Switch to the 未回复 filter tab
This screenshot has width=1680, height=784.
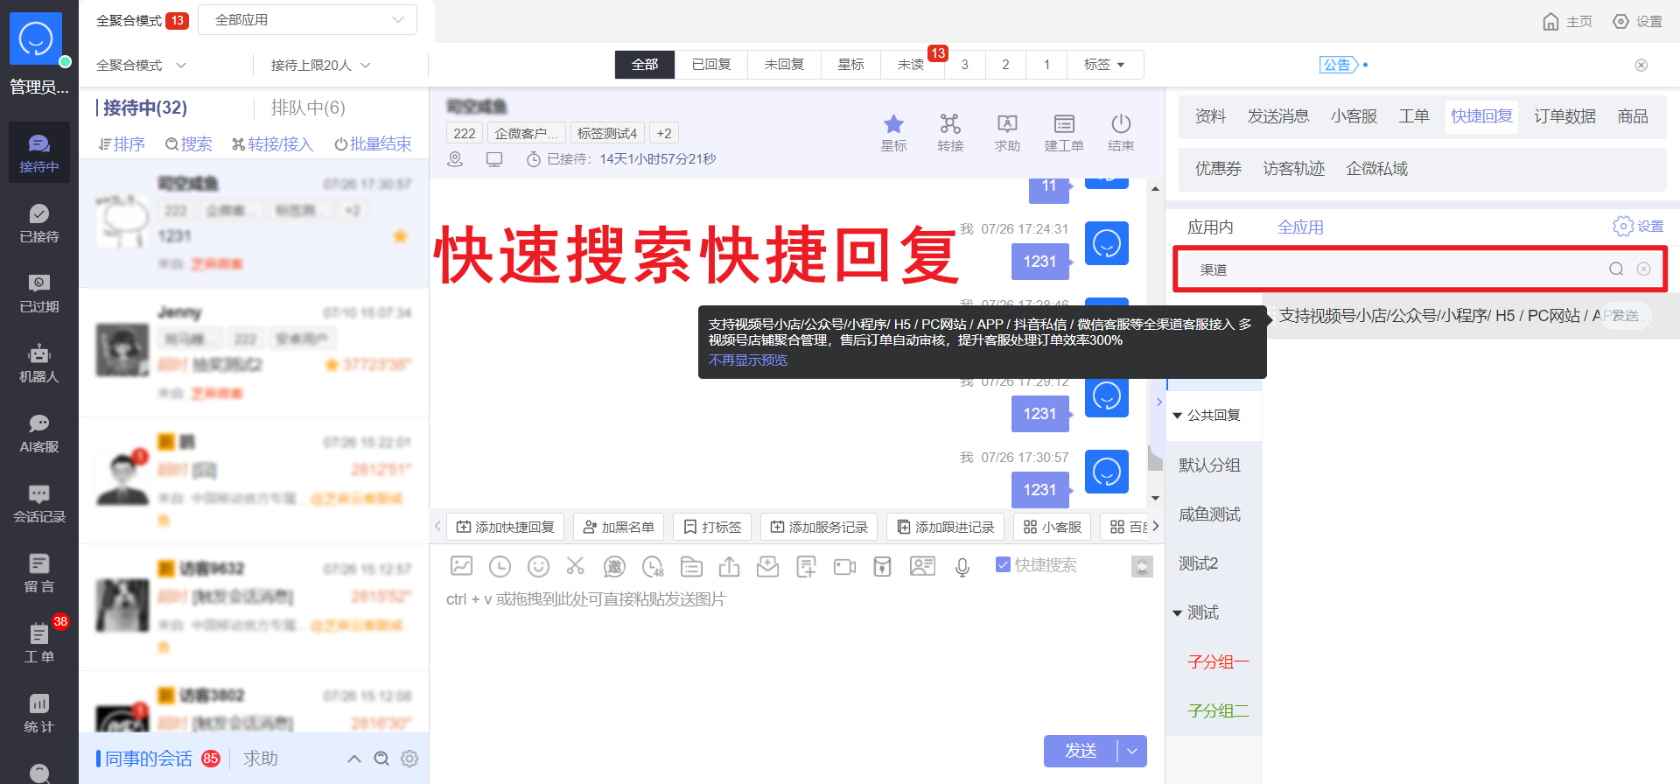[x=784, y=65]
